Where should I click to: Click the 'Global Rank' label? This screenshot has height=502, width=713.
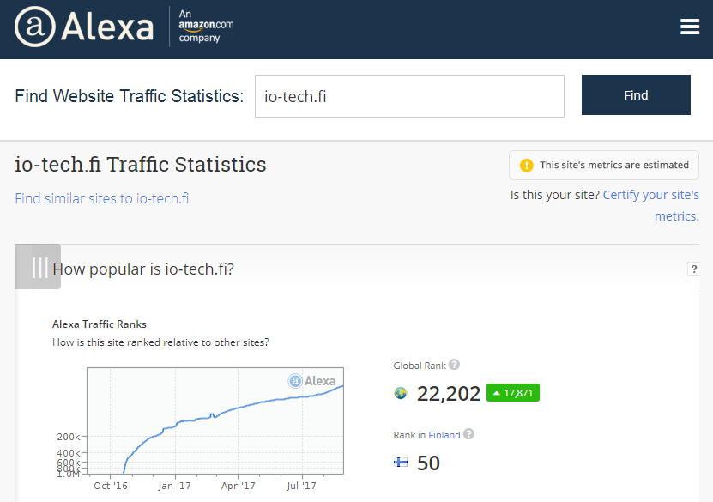click(x=420, y=366)
